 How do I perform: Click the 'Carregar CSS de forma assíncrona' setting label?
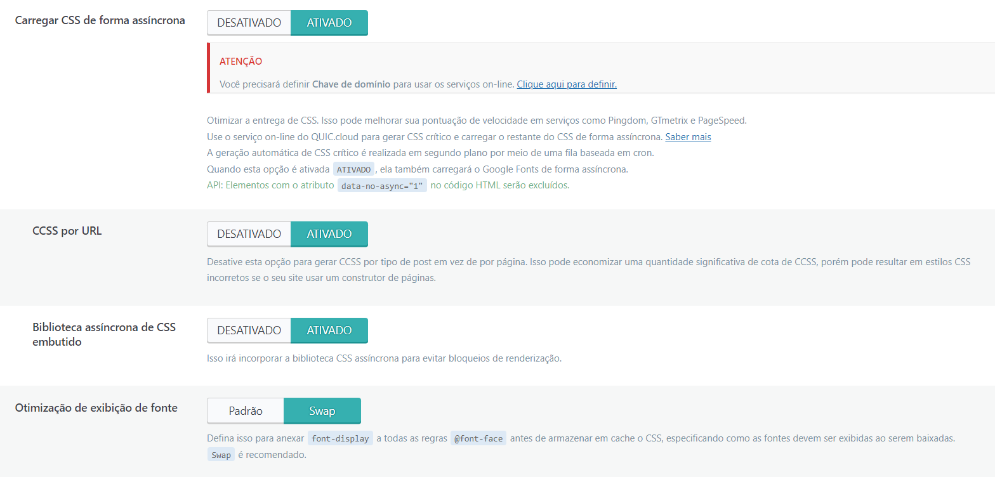[100, 20]
